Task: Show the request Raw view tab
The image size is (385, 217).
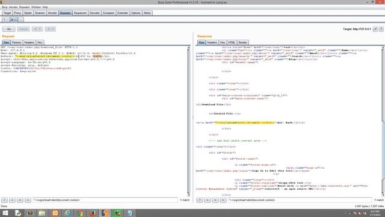Action: click(6, 43)
